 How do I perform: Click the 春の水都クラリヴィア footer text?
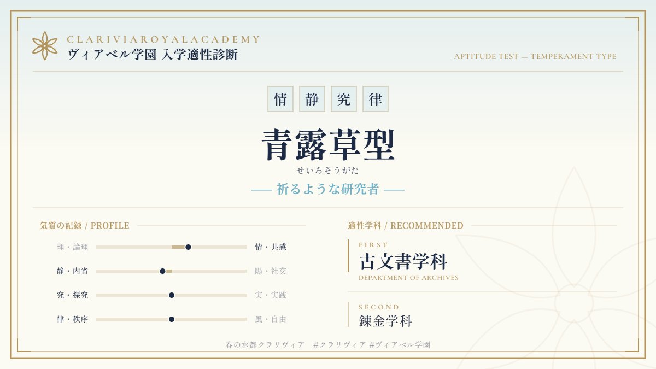(265, 345)
